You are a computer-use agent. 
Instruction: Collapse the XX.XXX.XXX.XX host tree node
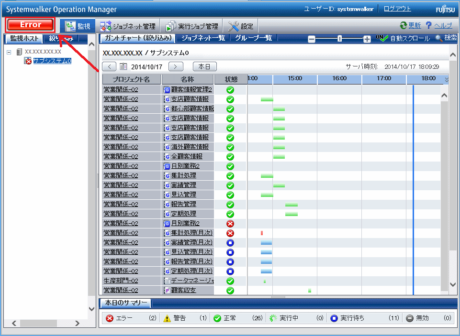pos(9,52)
